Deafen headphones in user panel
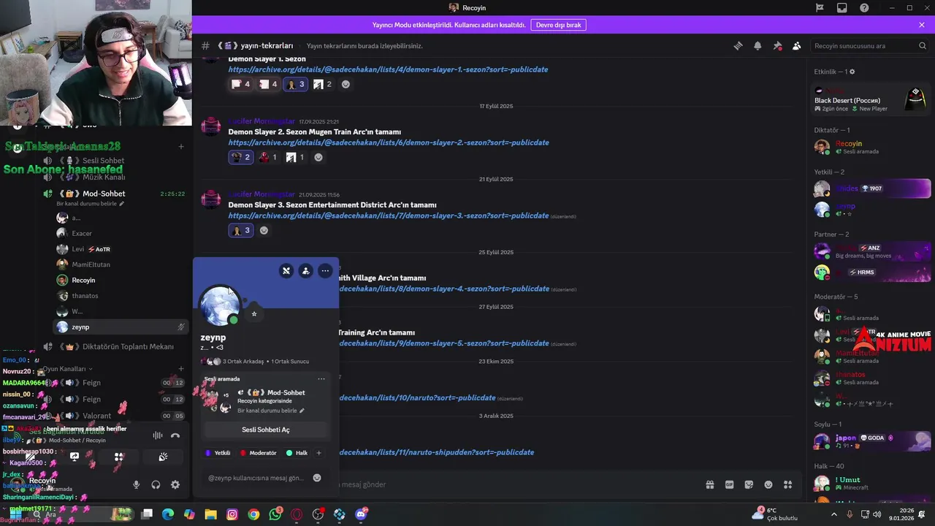 tap(156, 484)
